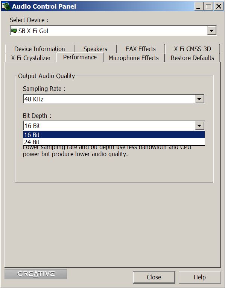
Task: Click the Audio Control Panel title bar icon
Action: click(6, 6)
